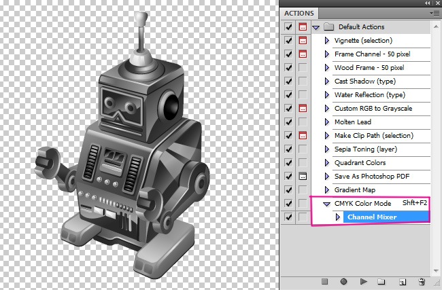Select the Actions panel tab
442x290 pixels.
(x=299, y=13)
